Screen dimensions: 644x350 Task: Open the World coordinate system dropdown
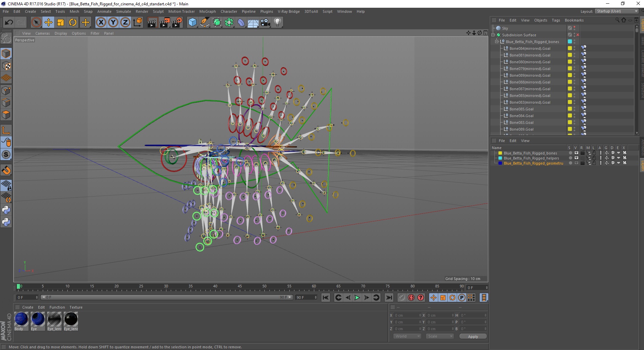(x=407, y=336)
